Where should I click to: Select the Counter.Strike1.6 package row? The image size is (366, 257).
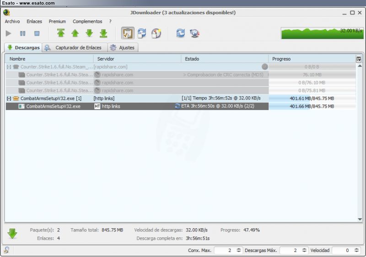[181, 67]
